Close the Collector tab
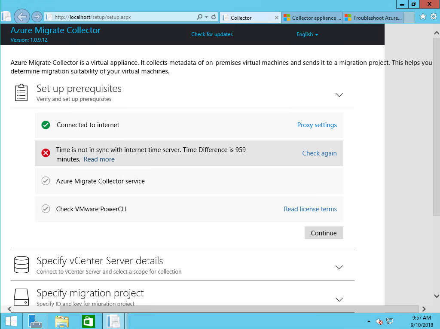This screenshot has width=440, height=329. pyautogui.click(x=276, y=18)
